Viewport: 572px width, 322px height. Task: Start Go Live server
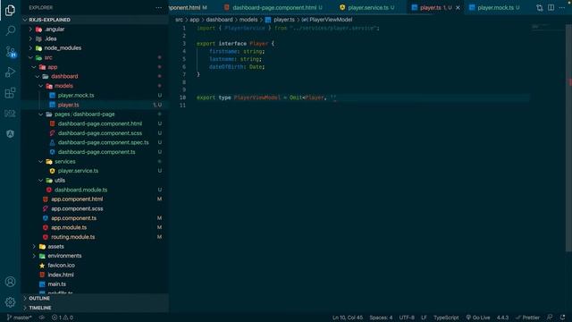[478, 318]
